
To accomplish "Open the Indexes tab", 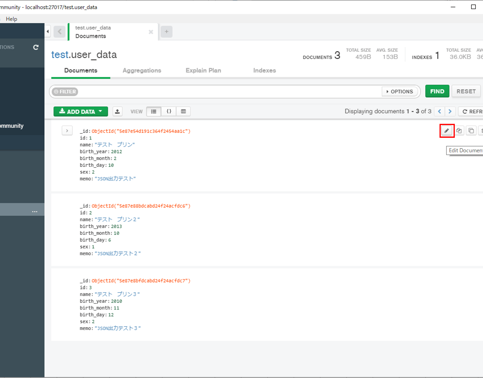I will click(x=265, y=70).
